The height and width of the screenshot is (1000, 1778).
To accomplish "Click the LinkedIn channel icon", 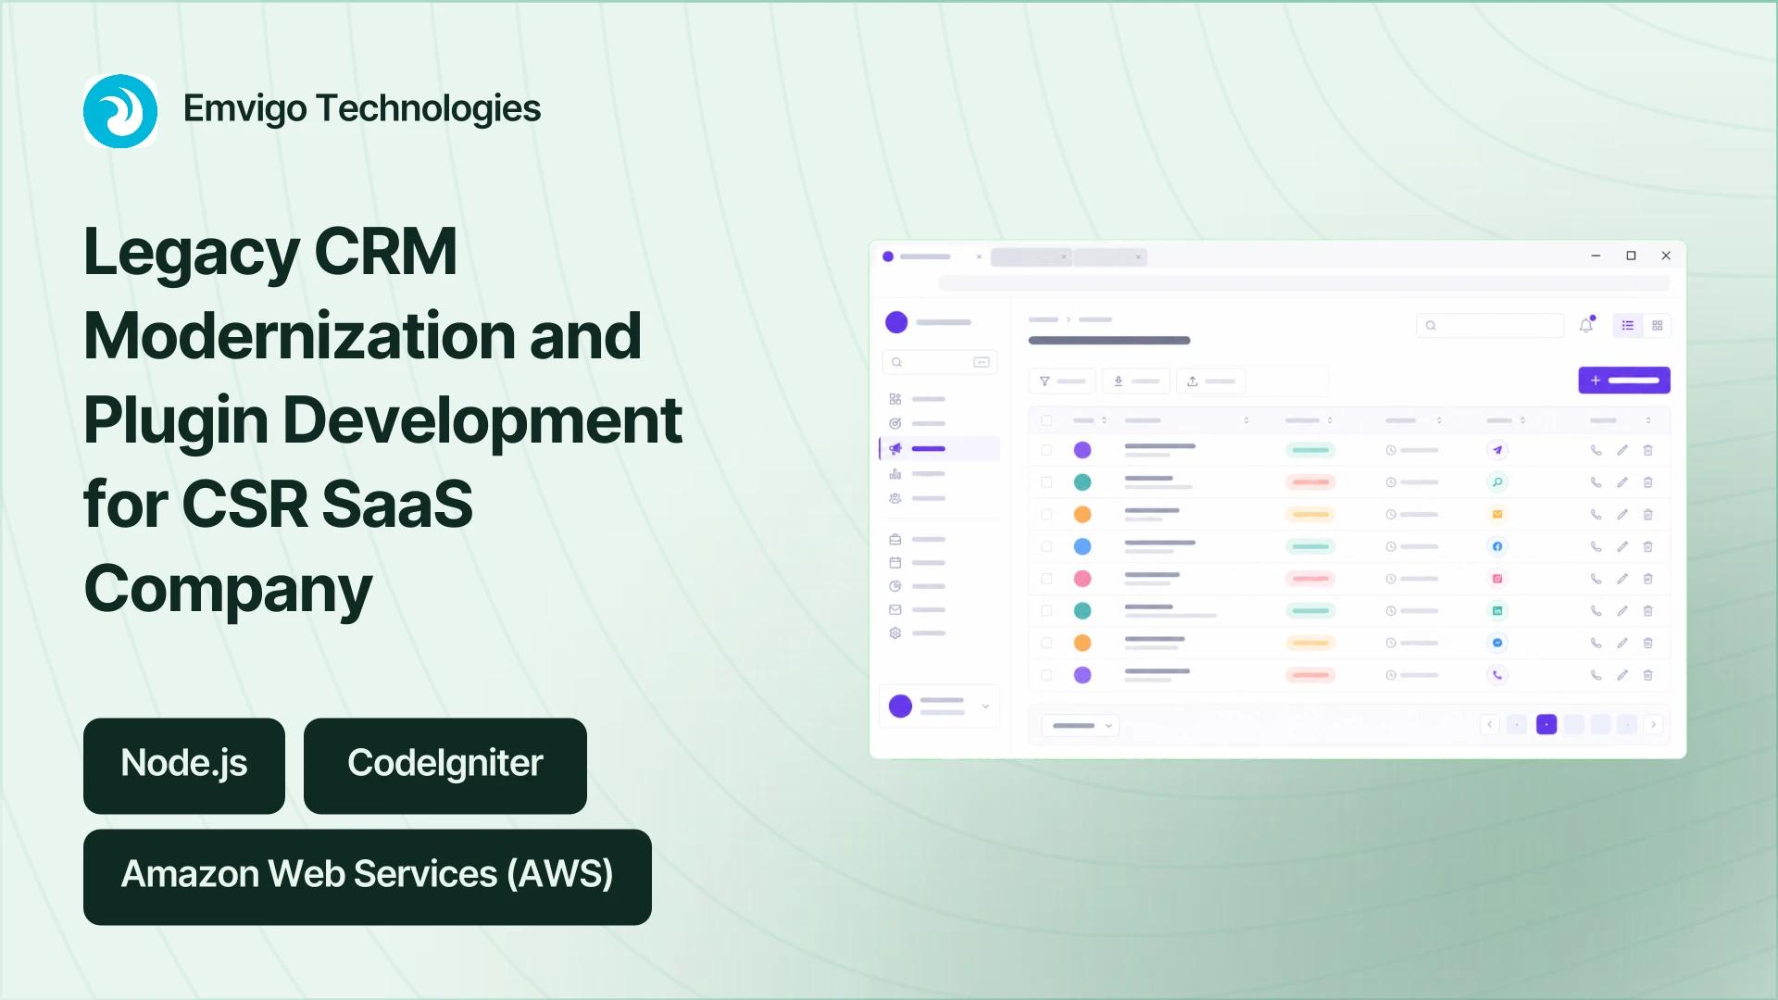I will coord(1497,610).
